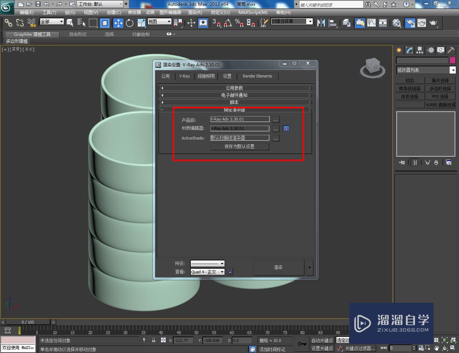
Task: Open the 渲染(R) menu
Action: point(195,12)
